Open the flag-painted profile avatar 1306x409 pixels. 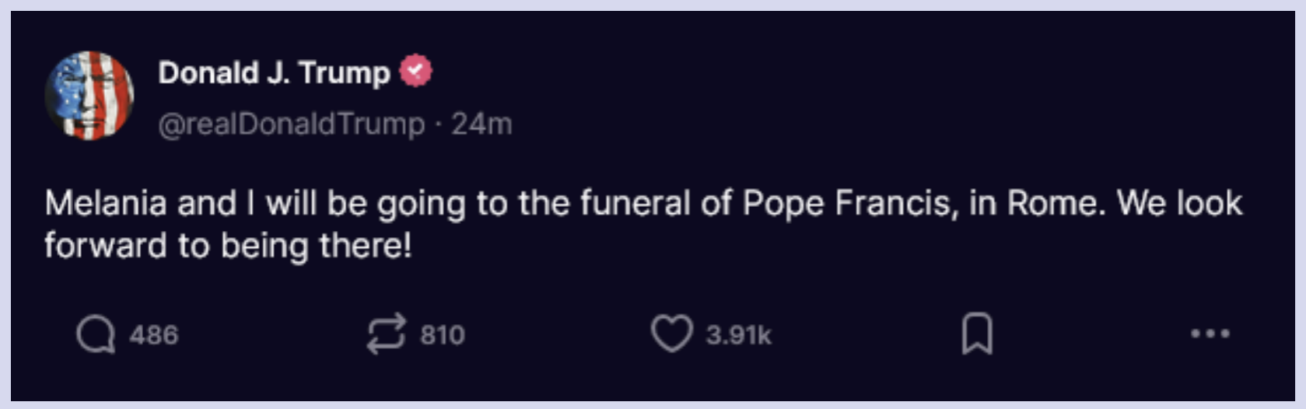pyautogui.click(x=89, y=96)
